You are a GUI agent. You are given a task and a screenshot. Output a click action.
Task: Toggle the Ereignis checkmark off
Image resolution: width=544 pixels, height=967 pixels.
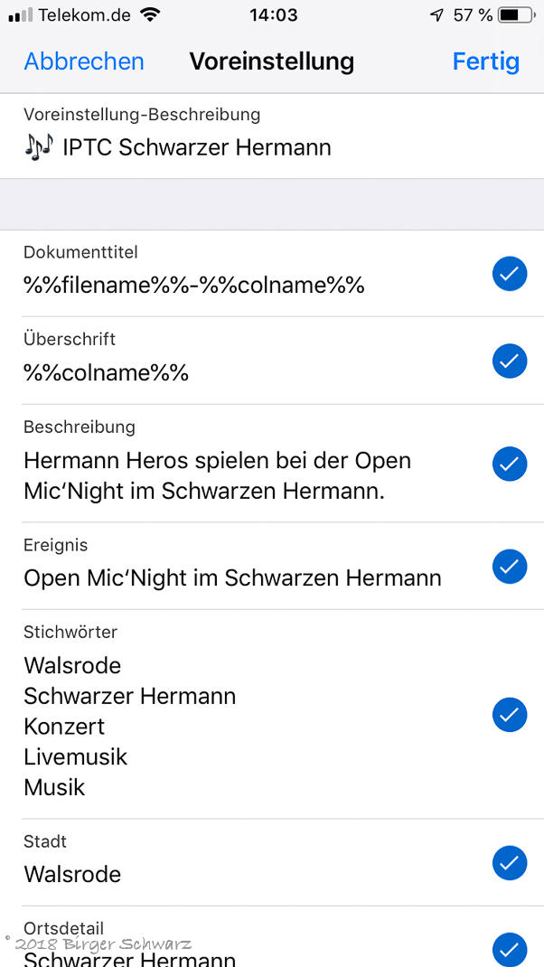coord(510,567)
